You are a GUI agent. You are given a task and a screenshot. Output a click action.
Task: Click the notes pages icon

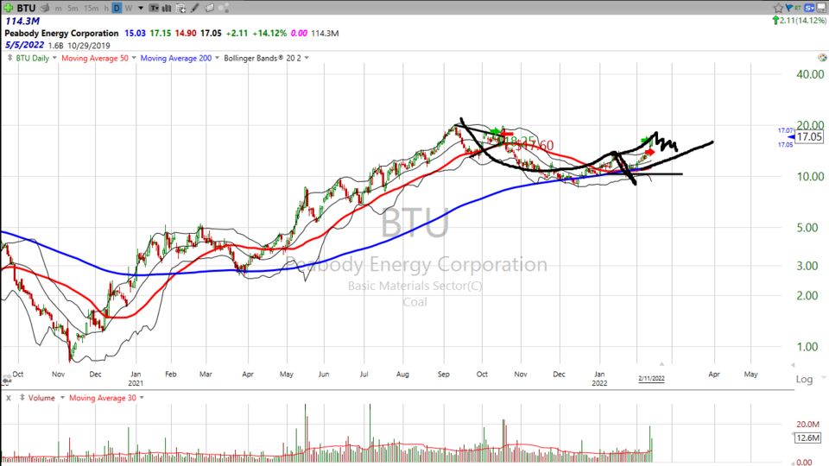pos(209,8)
